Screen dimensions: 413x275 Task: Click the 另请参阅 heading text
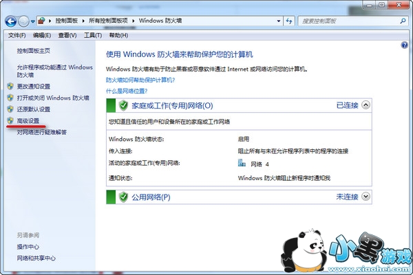(x=28, y=235)
